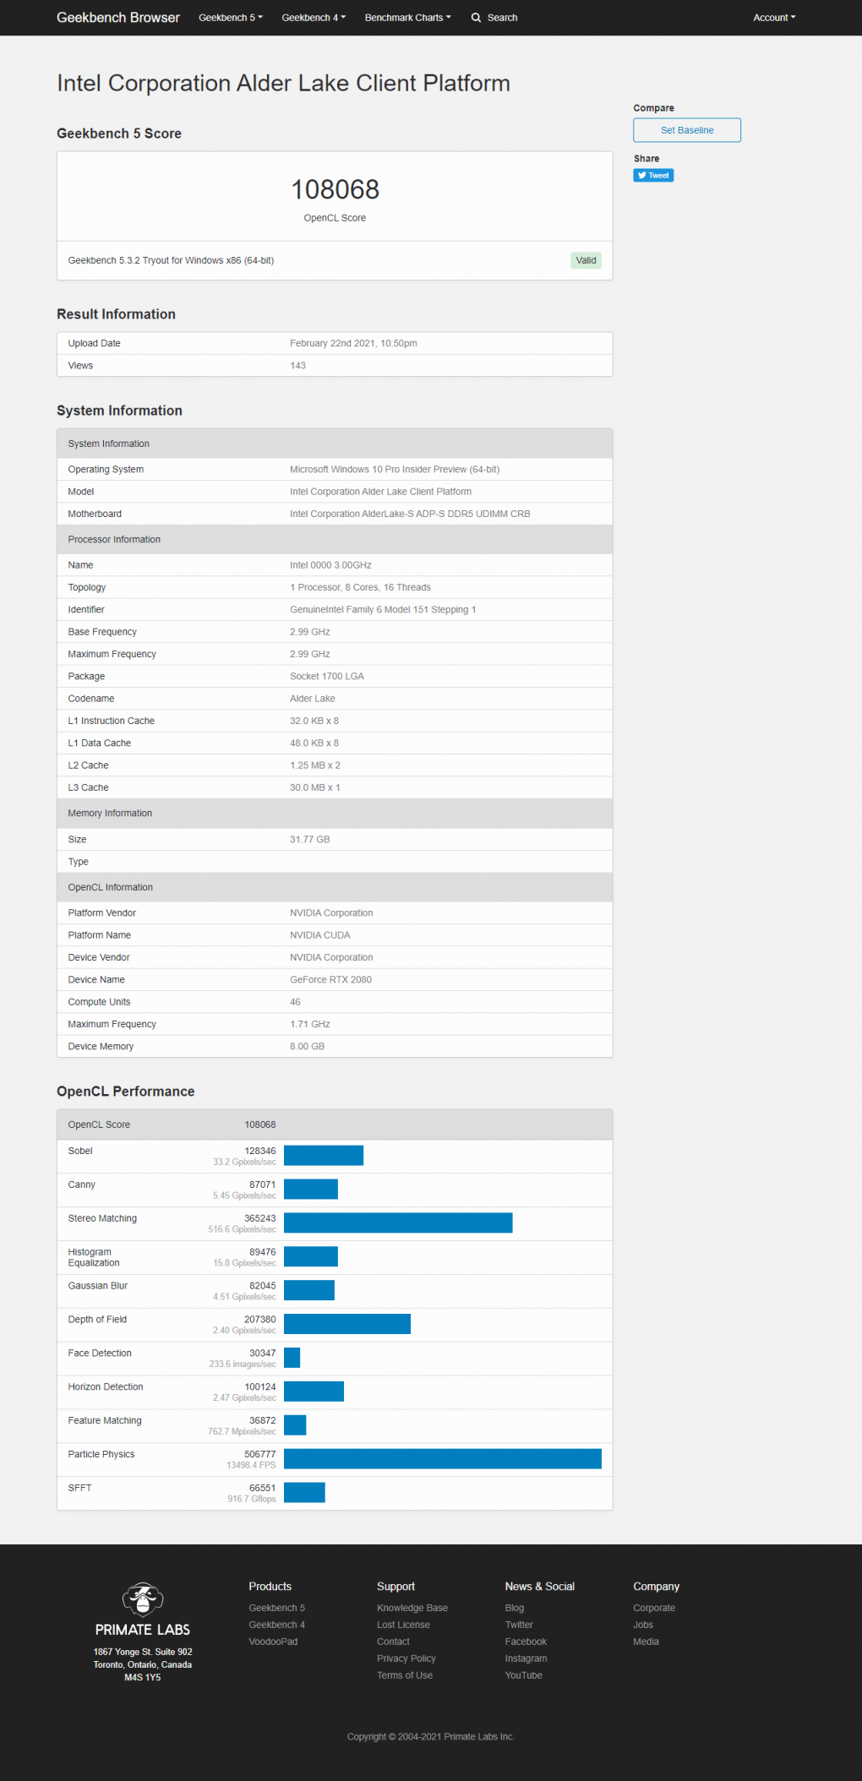Open the Blog link
862x1781 pixels.
(515, 1608)
